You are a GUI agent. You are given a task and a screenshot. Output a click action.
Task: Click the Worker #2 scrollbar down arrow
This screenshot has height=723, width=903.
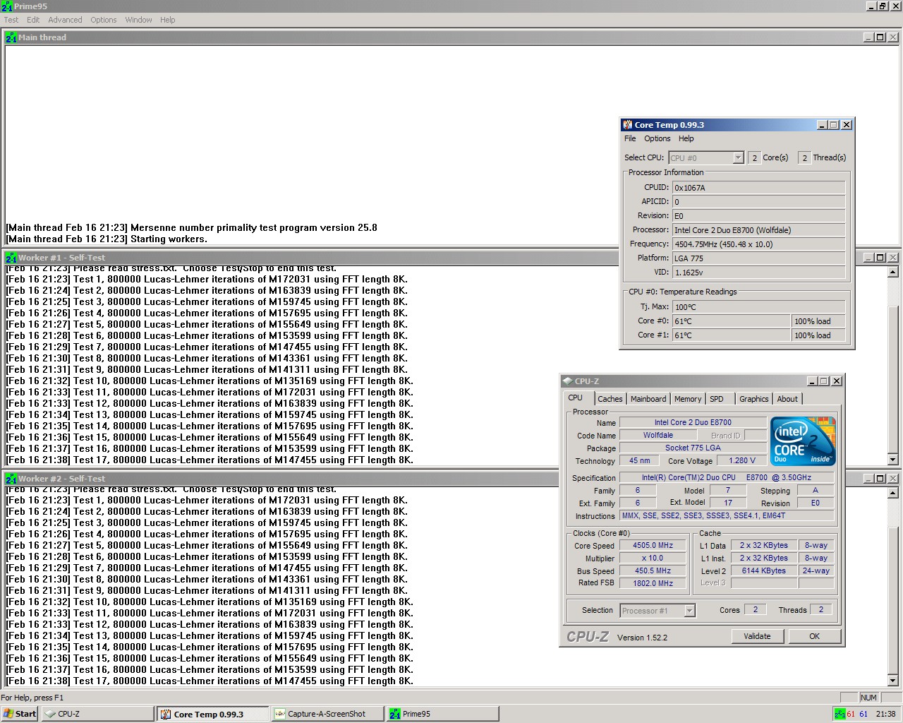click(893, 681)
